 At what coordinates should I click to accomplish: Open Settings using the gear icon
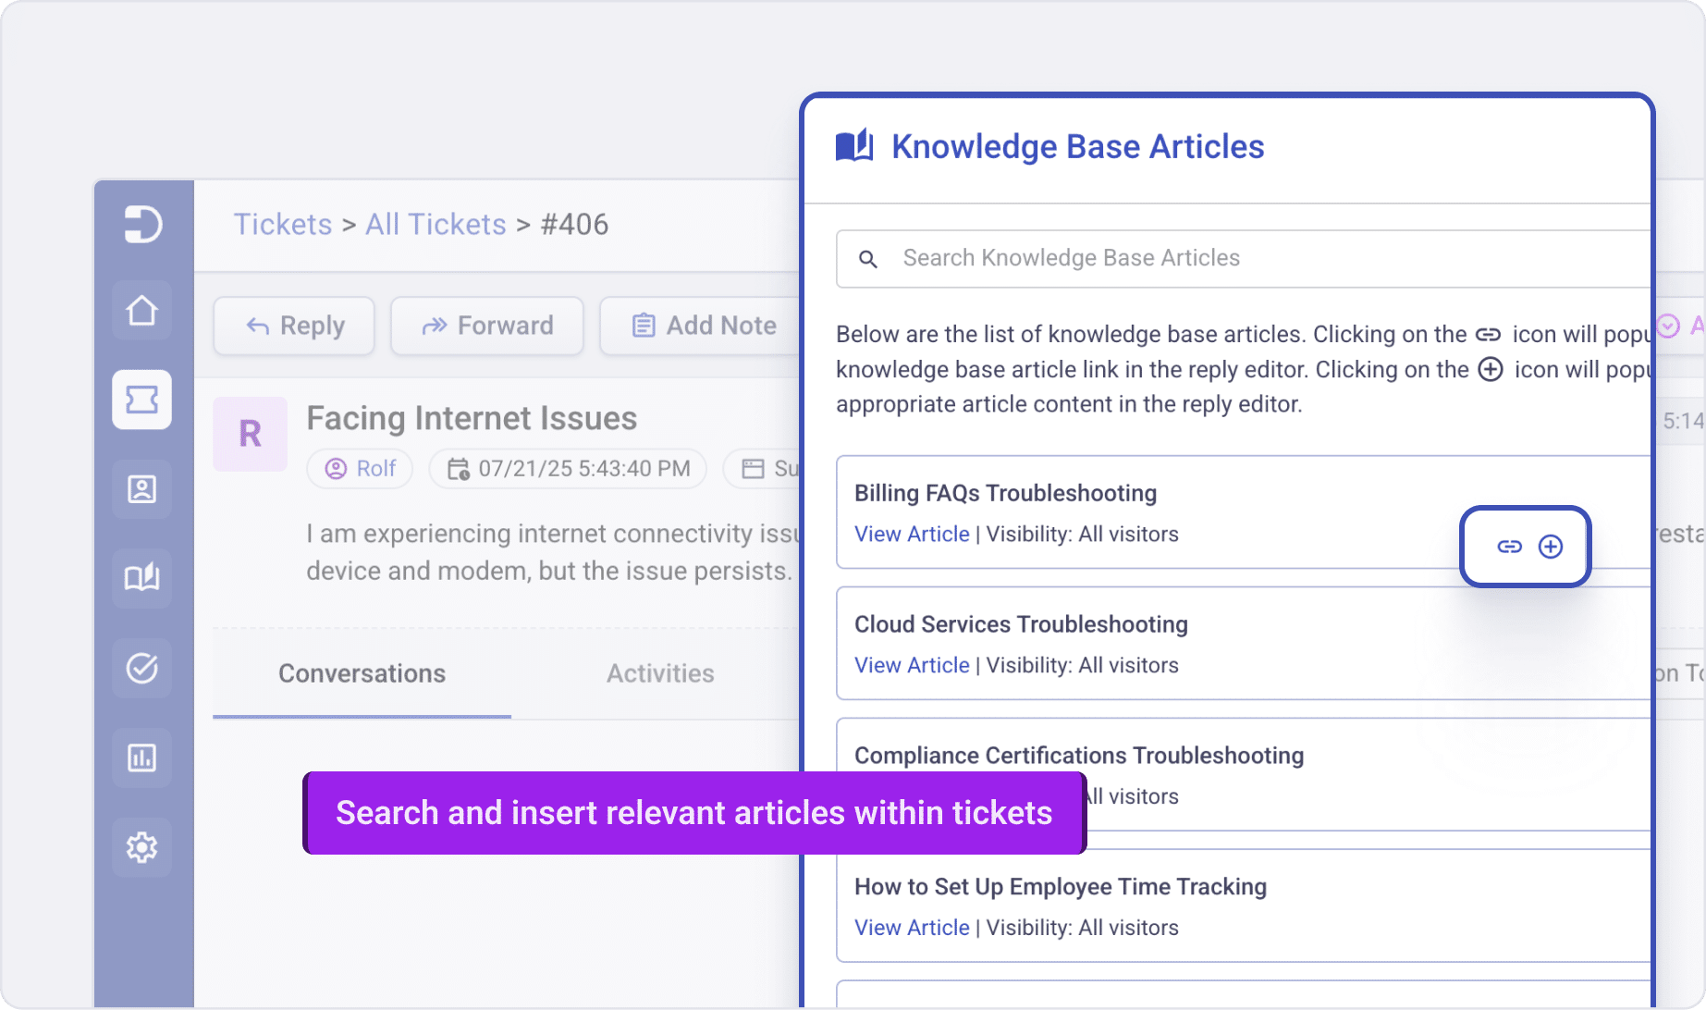141,846
